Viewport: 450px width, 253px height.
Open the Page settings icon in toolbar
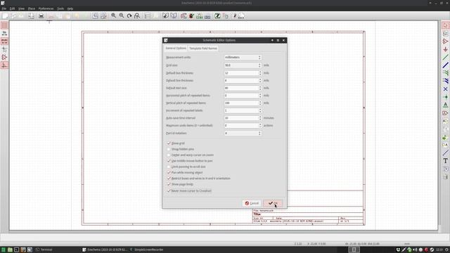tap(31, 15)
